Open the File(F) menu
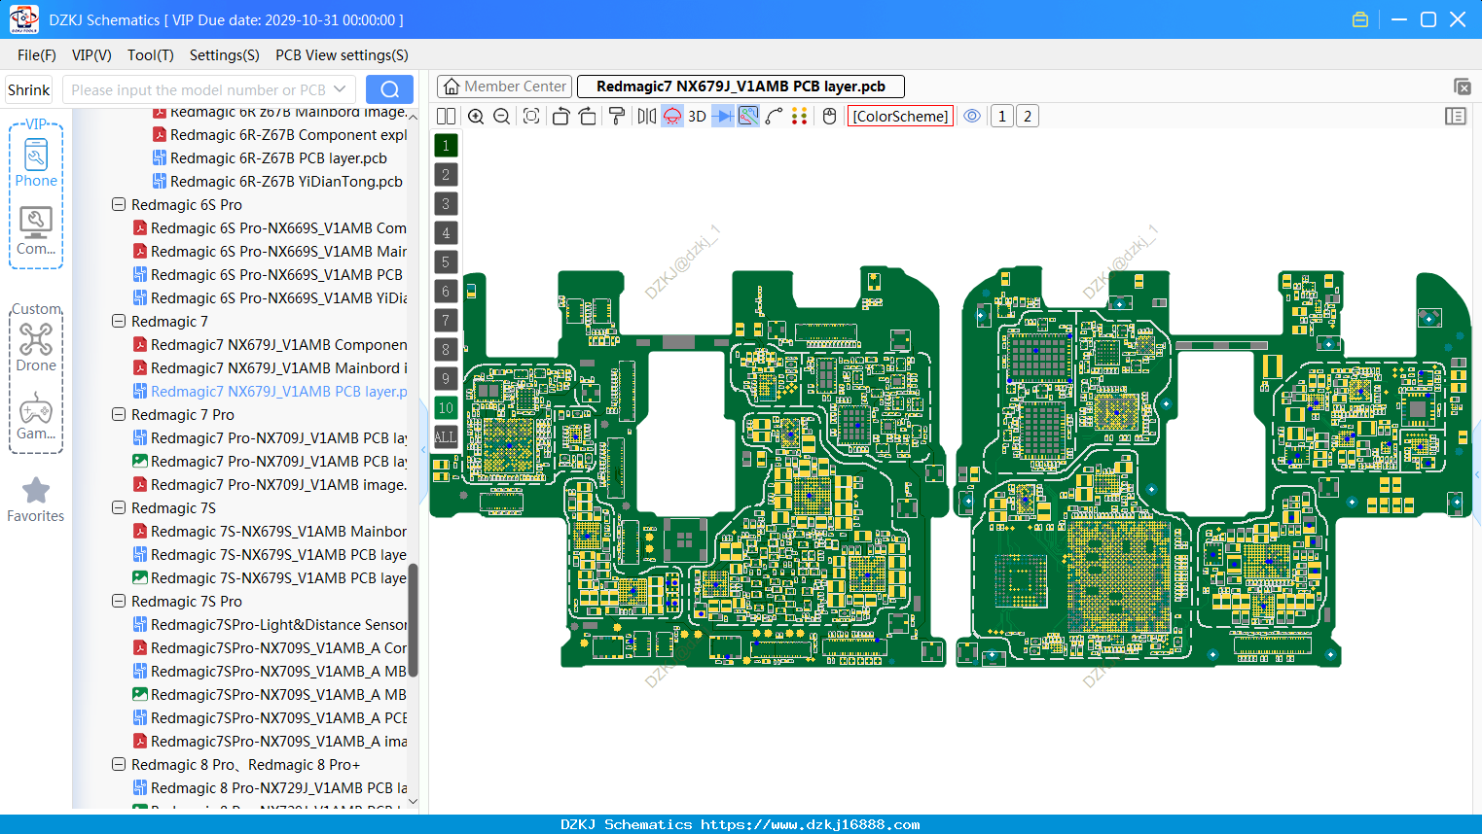Image resolution: width=1482 pixels, height=834 pixels. 37,55
